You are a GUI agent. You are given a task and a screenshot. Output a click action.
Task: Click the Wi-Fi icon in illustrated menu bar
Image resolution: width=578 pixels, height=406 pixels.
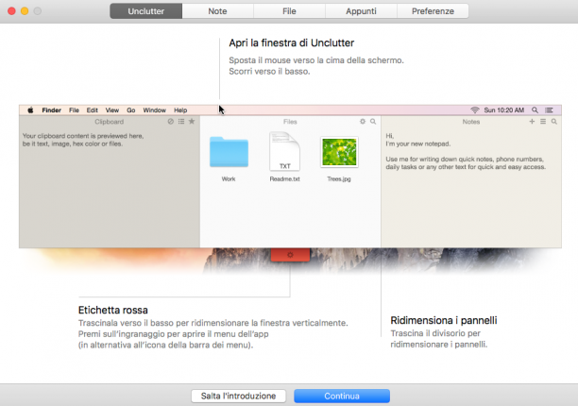click(475, 110)
